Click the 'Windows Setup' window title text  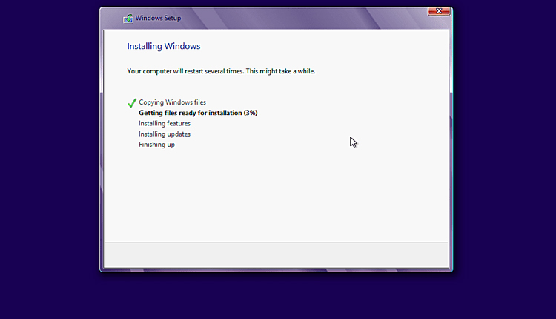click(x=158, y=18)
